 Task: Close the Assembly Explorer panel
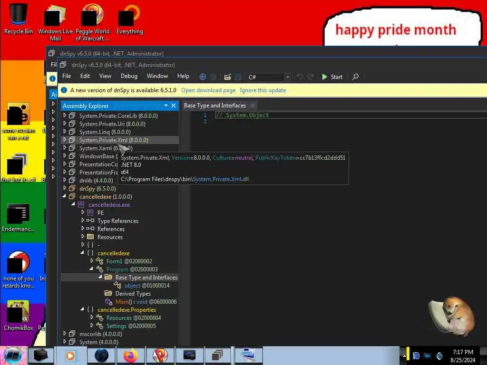pyautogui.click(x=174, y=106)
